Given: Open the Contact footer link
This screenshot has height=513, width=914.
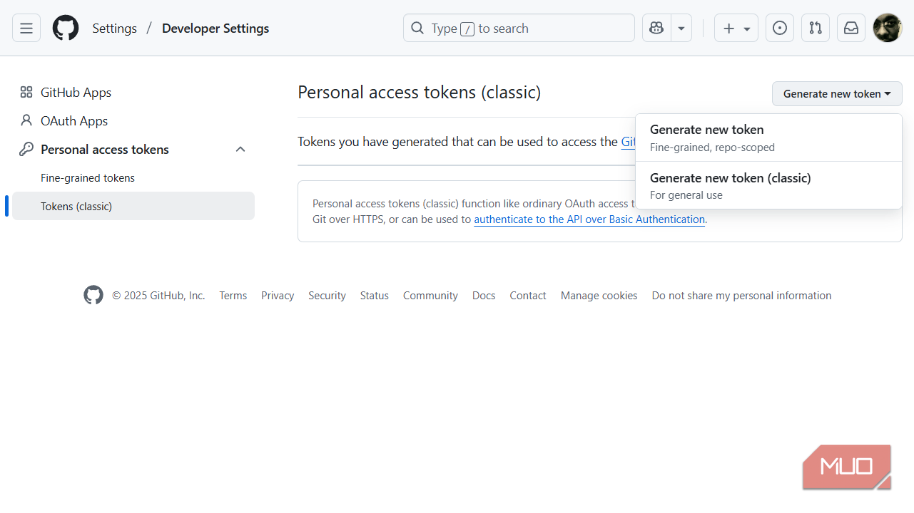Looking at the screenshot, I should click(x=528, y=296).
